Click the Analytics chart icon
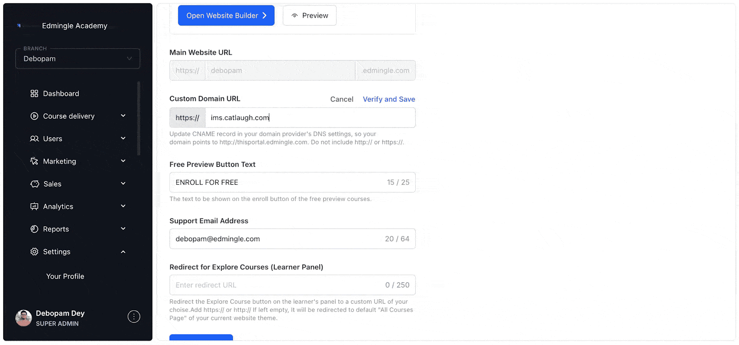Screen dimensions: 739x345 coord(34,206)
